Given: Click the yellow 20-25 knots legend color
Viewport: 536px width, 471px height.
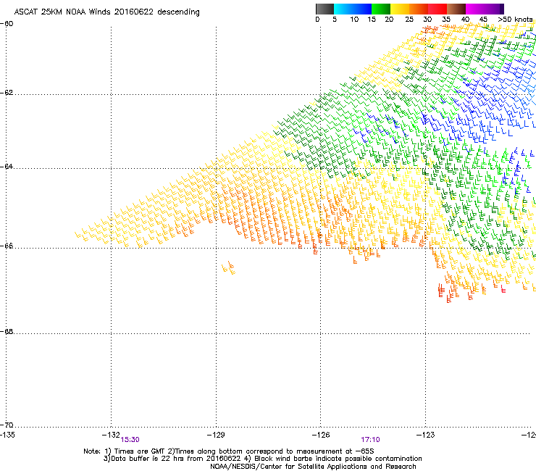Looking at the screenshot, I should click(400, 9).
